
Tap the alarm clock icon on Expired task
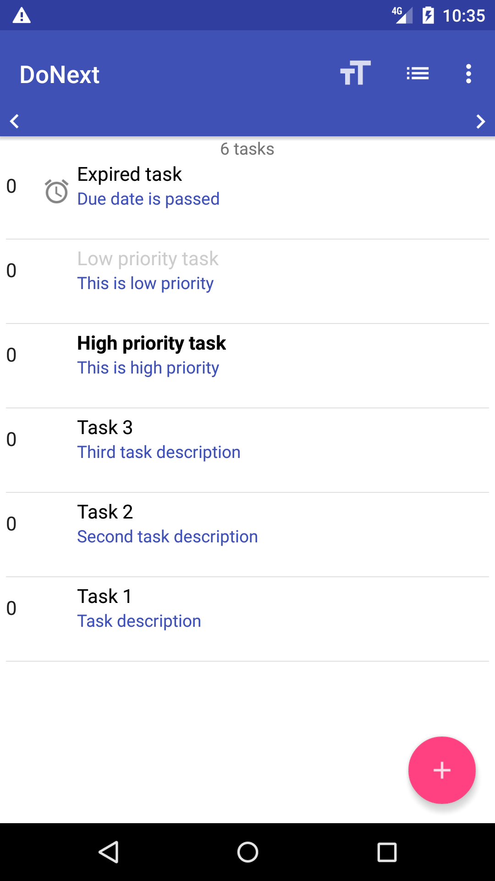[x=56, y=191]
